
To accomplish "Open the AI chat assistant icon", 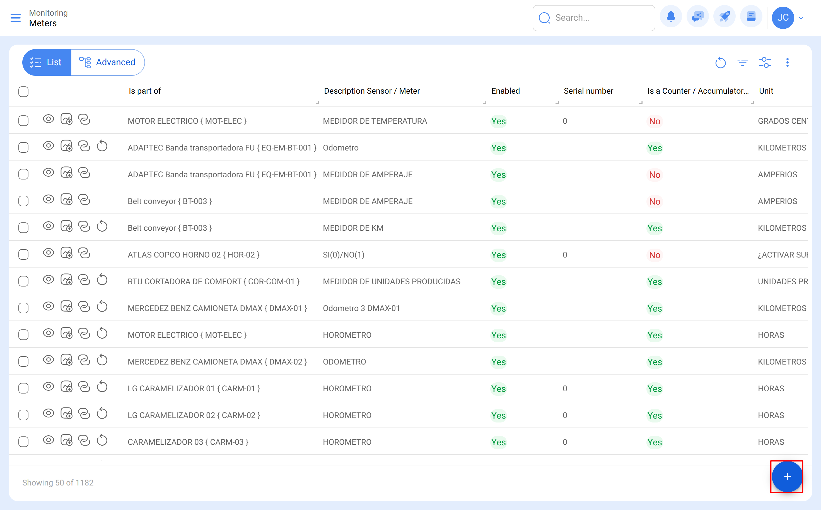I will tap(697, 16).
